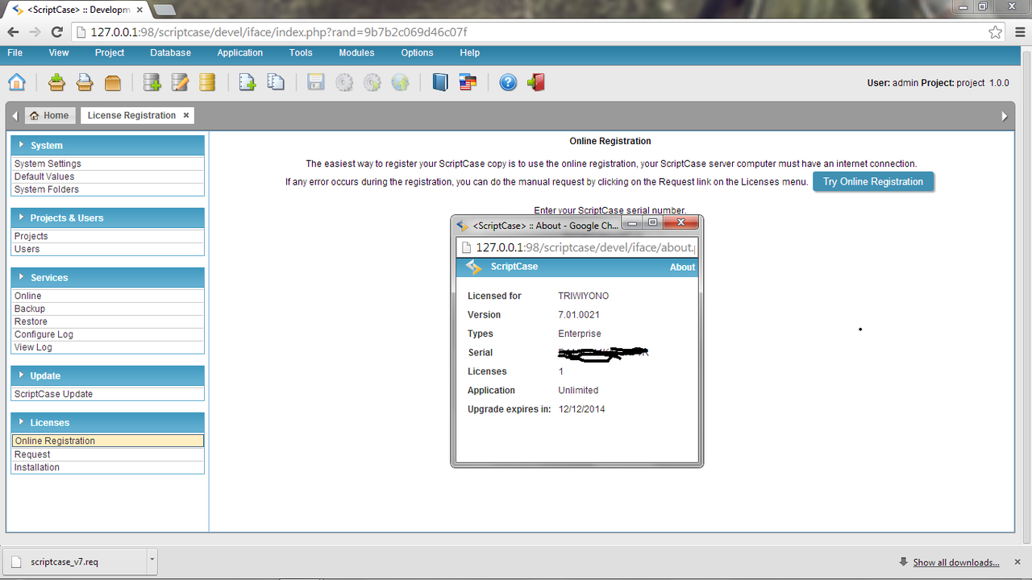Screen dimensions: 1032x580
Task: Open the Help menu
Action: (x=469, y=52)
